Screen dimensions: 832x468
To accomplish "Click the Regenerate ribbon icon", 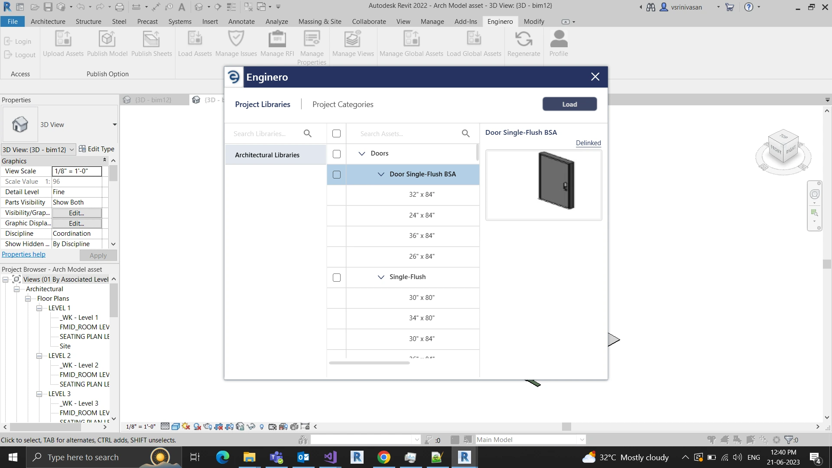I will (x=523, y=39).
